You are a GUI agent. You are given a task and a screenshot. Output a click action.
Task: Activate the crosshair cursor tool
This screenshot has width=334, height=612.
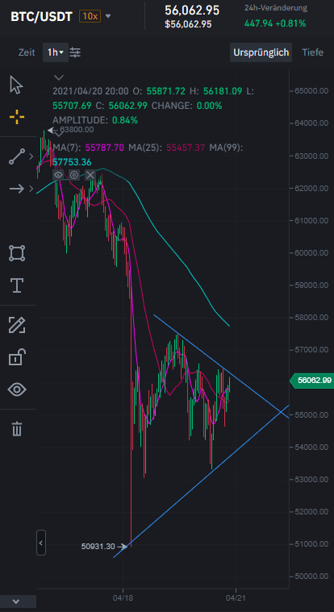click(x=17, y=116)
